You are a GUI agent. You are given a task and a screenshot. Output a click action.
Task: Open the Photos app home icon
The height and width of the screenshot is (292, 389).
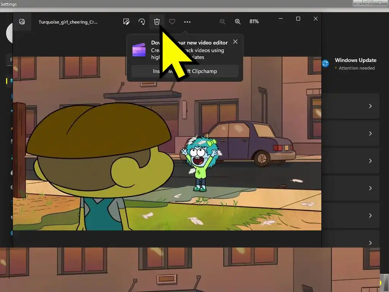[x=22, y=22]
